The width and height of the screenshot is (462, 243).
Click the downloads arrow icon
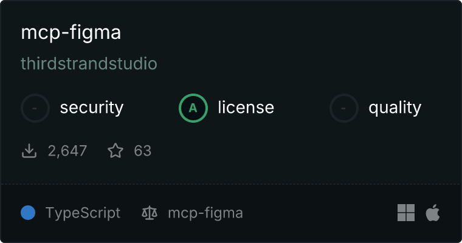pyautogui.click(x=29, y=151)
